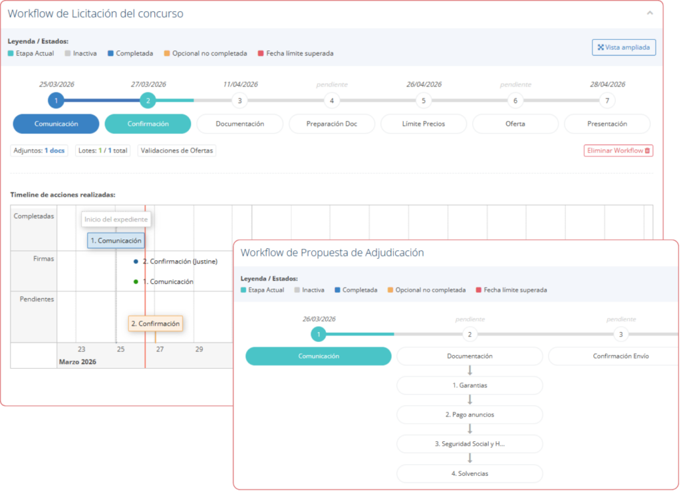681x491 pixels.
Task: Click pending step circle number 6
Action: tap(515, 101)
